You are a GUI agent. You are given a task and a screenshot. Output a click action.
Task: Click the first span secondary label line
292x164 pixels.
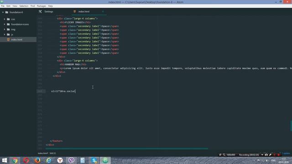(x=89, y=26)
